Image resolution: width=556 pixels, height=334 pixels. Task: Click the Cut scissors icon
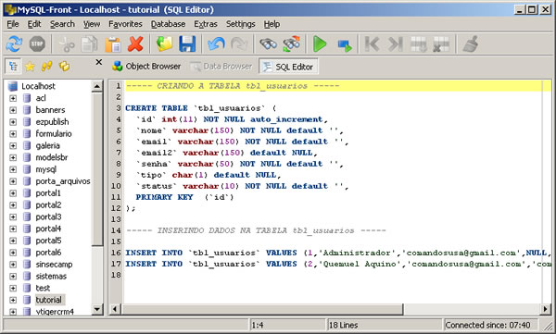click(x=67, y=45)
